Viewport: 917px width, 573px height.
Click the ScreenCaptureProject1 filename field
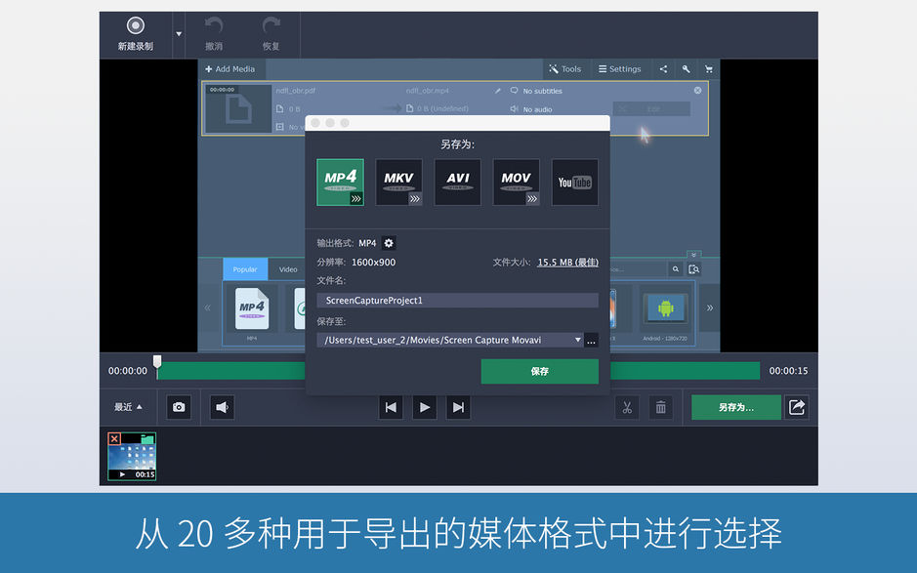(x=457, y=300)
